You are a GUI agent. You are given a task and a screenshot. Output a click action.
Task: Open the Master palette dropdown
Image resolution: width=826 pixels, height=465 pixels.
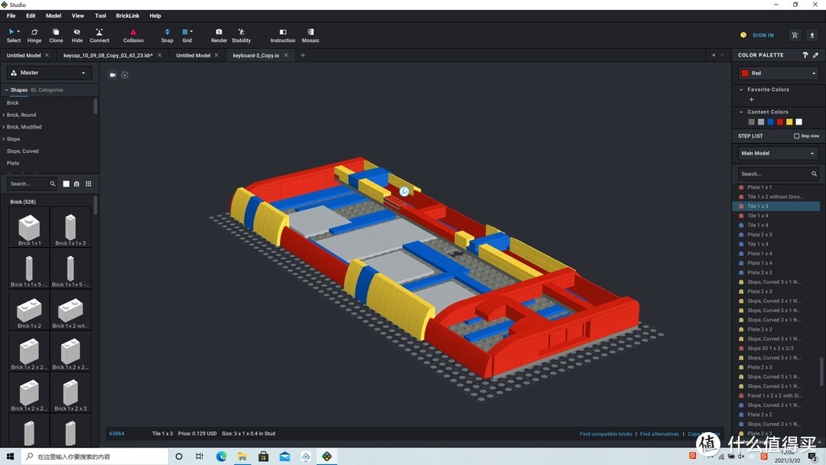pos(49,73)
